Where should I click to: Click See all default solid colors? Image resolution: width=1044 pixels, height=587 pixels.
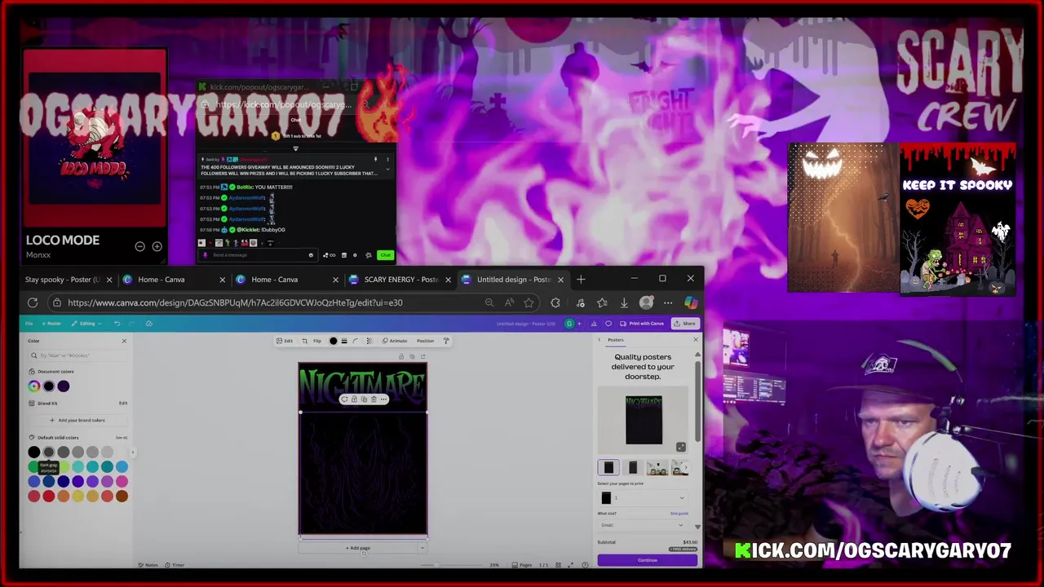[122, 438]
